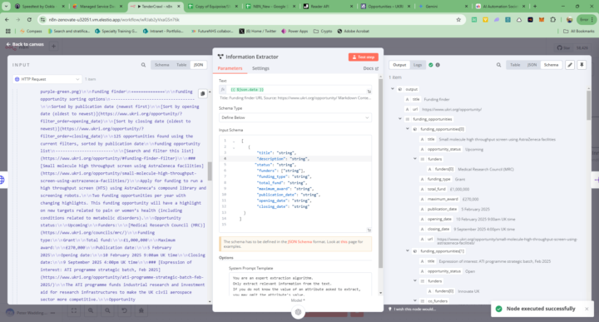Open the Docs link
The image size is (599, 322).
click(x=370, y=68)
